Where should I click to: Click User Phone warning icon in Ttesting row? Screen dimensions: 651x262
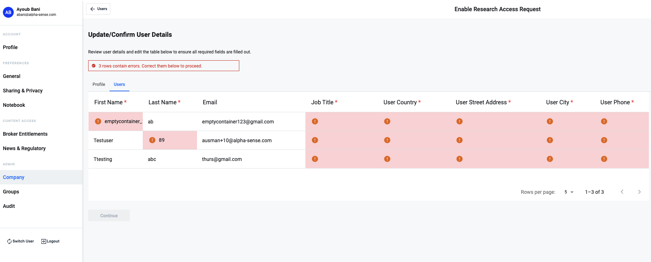coord(604,159)
